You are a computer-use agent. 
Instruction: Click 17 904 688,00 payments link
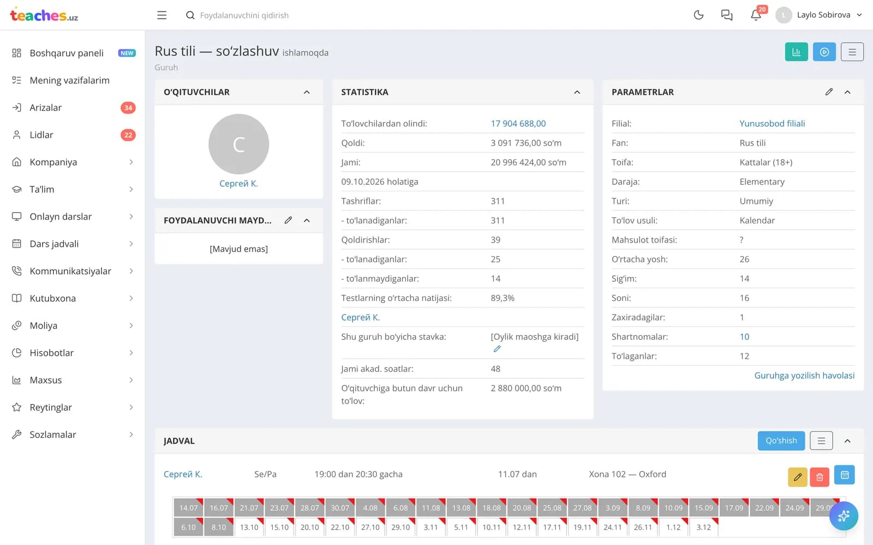pos(518,124)
